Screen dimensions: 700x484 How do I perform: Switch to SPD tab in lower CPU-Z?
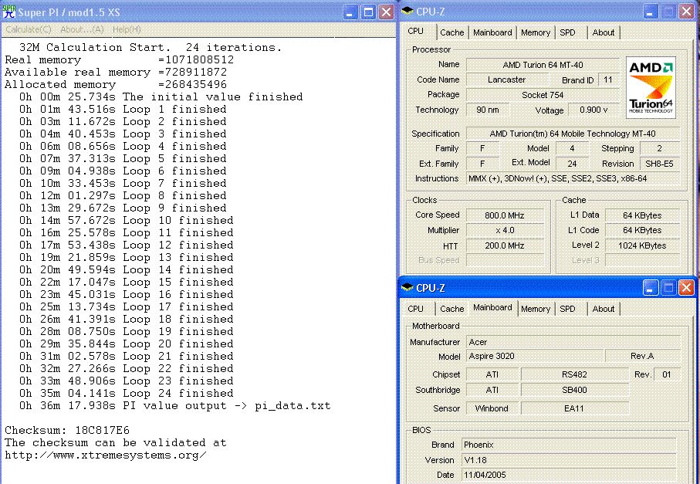[x=567, y=309]
